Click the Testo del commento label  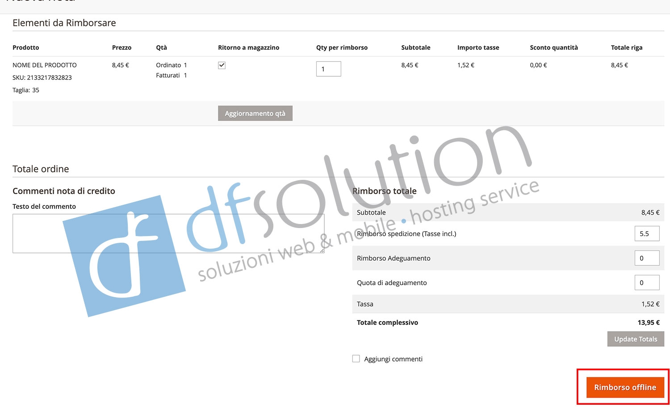point(44,207)
